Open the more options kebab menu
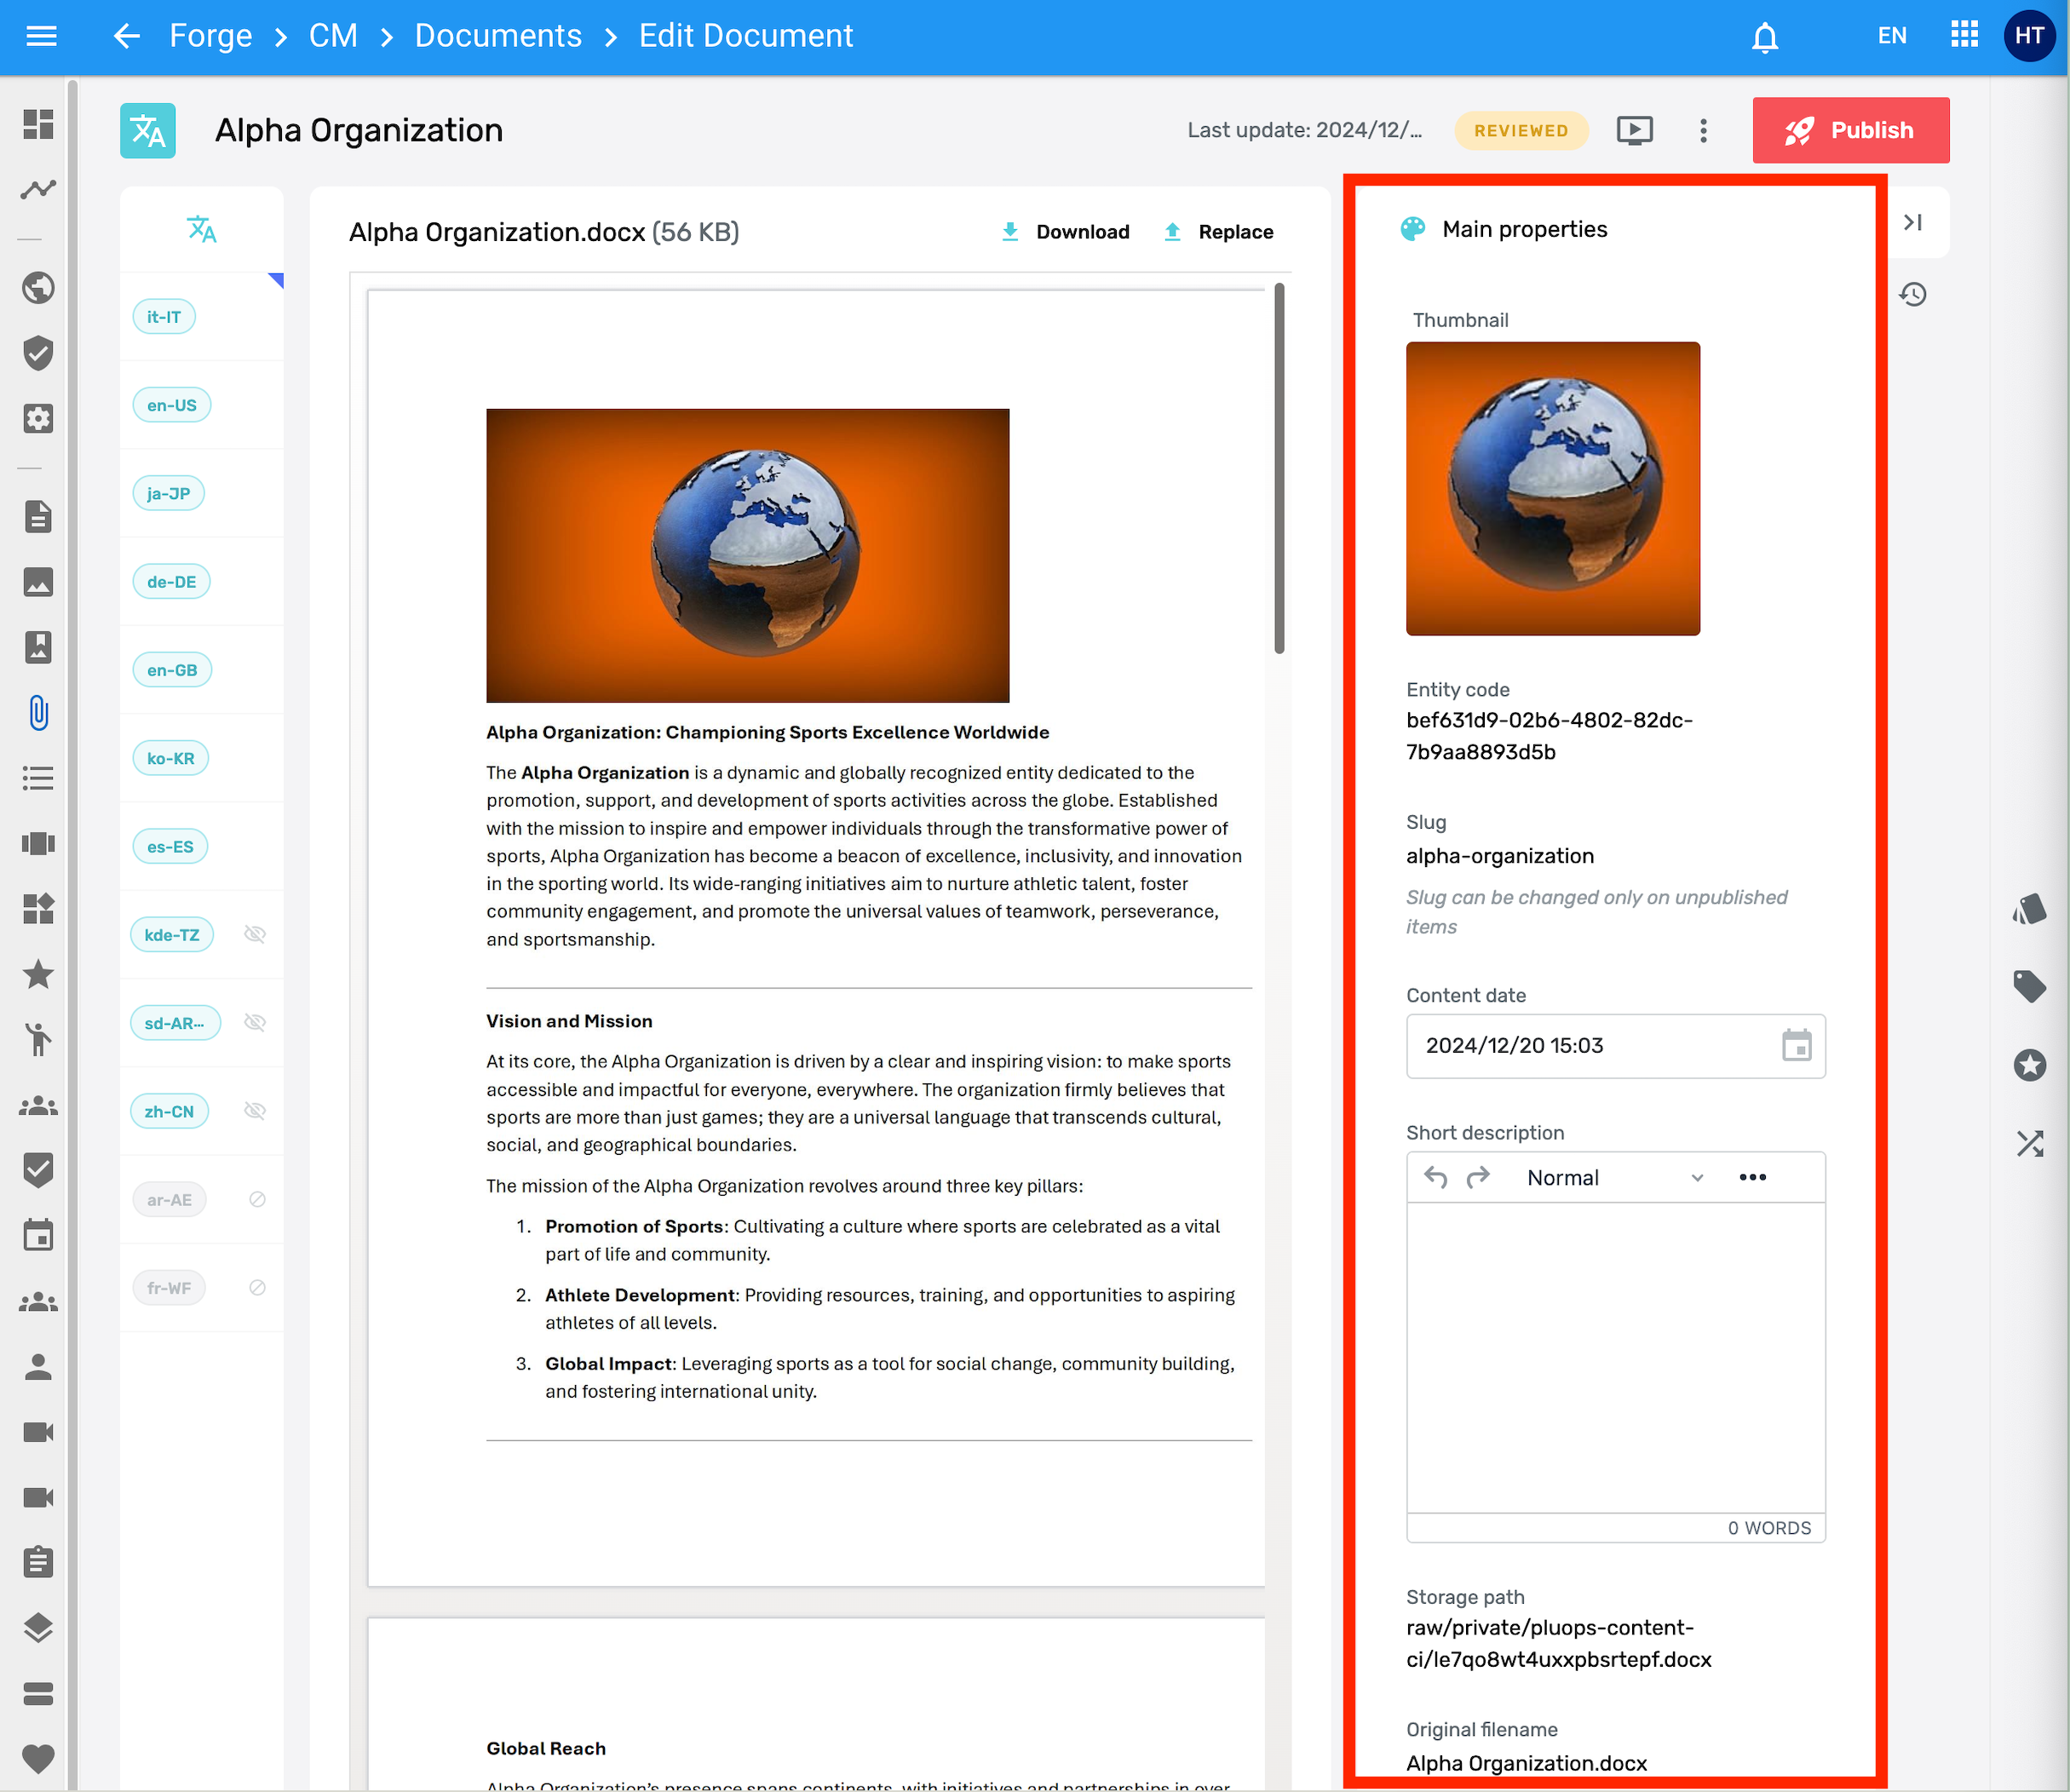 1703,131
